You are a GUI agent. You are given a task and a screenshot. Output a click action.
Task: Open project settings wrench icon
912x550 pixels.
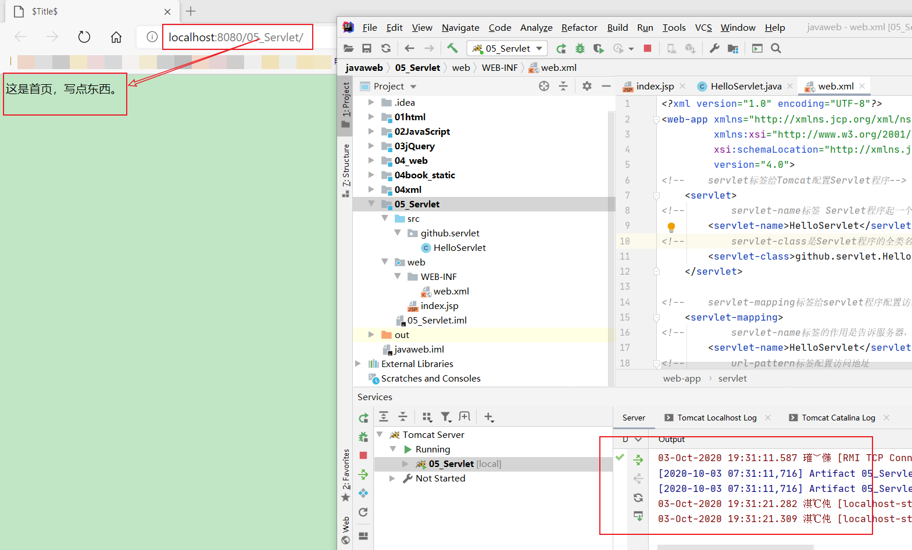[714, 48]
